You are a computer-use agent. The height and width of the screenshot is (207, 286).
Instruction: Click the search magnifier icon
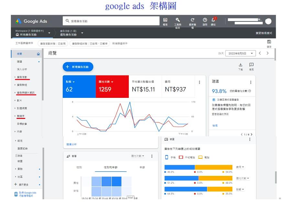coord(67,21)
